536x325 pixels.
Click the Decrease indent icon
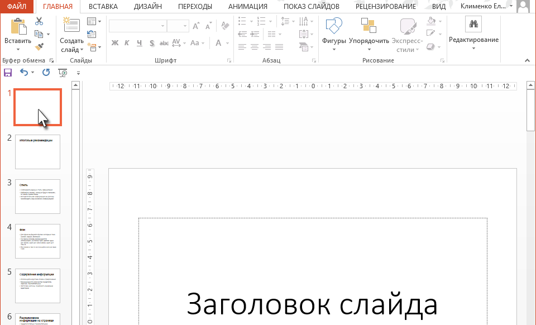pyautogui.click(x=242, y=34)
